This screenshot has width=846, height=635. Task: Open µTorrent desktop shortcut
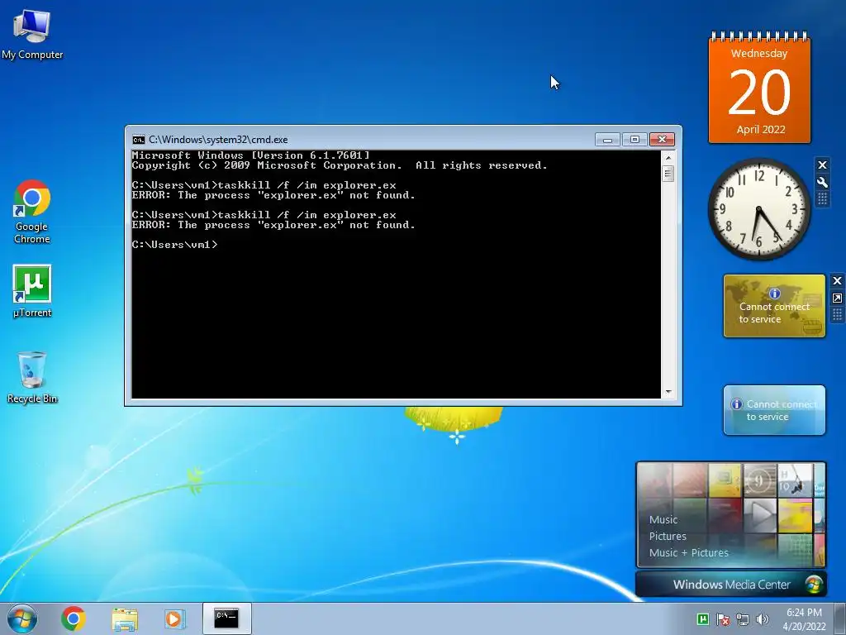(x=32, y=290)
